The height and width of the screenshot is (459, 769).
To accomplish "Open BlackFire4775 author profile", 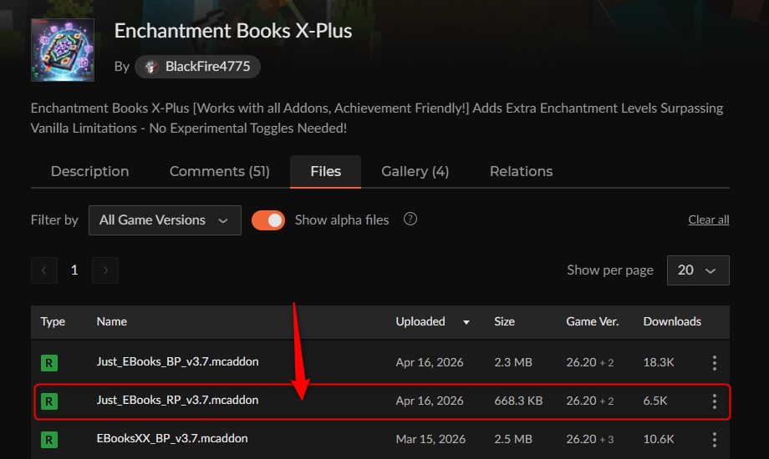I will click(x=197, y=67).
